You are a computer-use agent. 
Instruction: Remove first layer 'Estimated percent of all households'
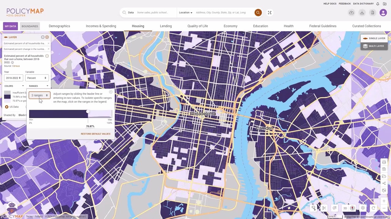(48, 43)
